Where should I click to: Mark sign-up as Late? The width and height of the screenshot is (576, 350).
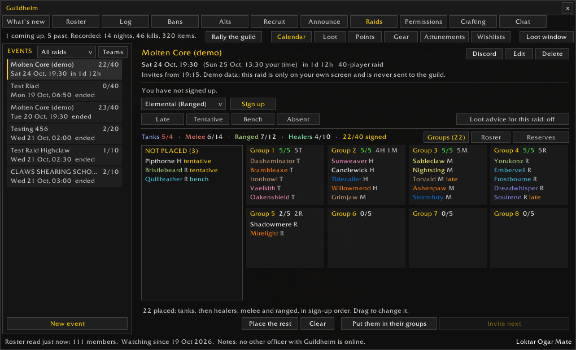click(x=163, y=119)
